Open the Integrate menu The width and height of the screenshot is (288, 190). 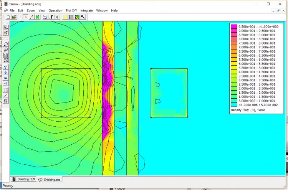click(x=86, y=10)
